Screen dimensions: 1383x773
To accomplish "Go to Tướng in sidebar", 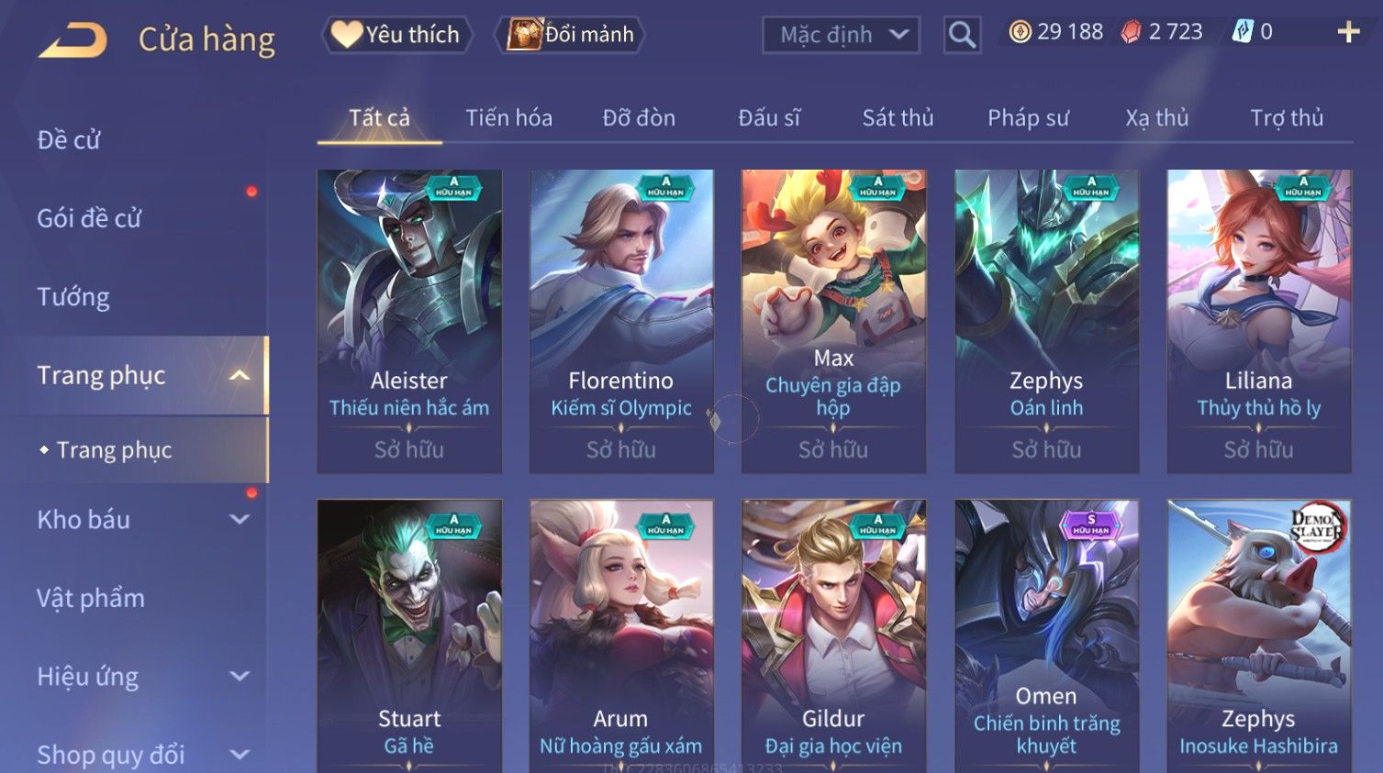I will click(x=73, y=297).
